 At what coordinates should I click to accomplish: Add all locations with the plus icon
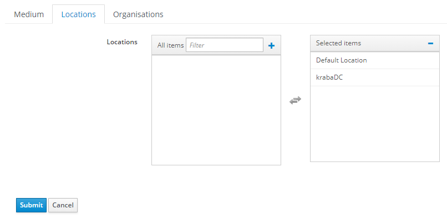271,45
